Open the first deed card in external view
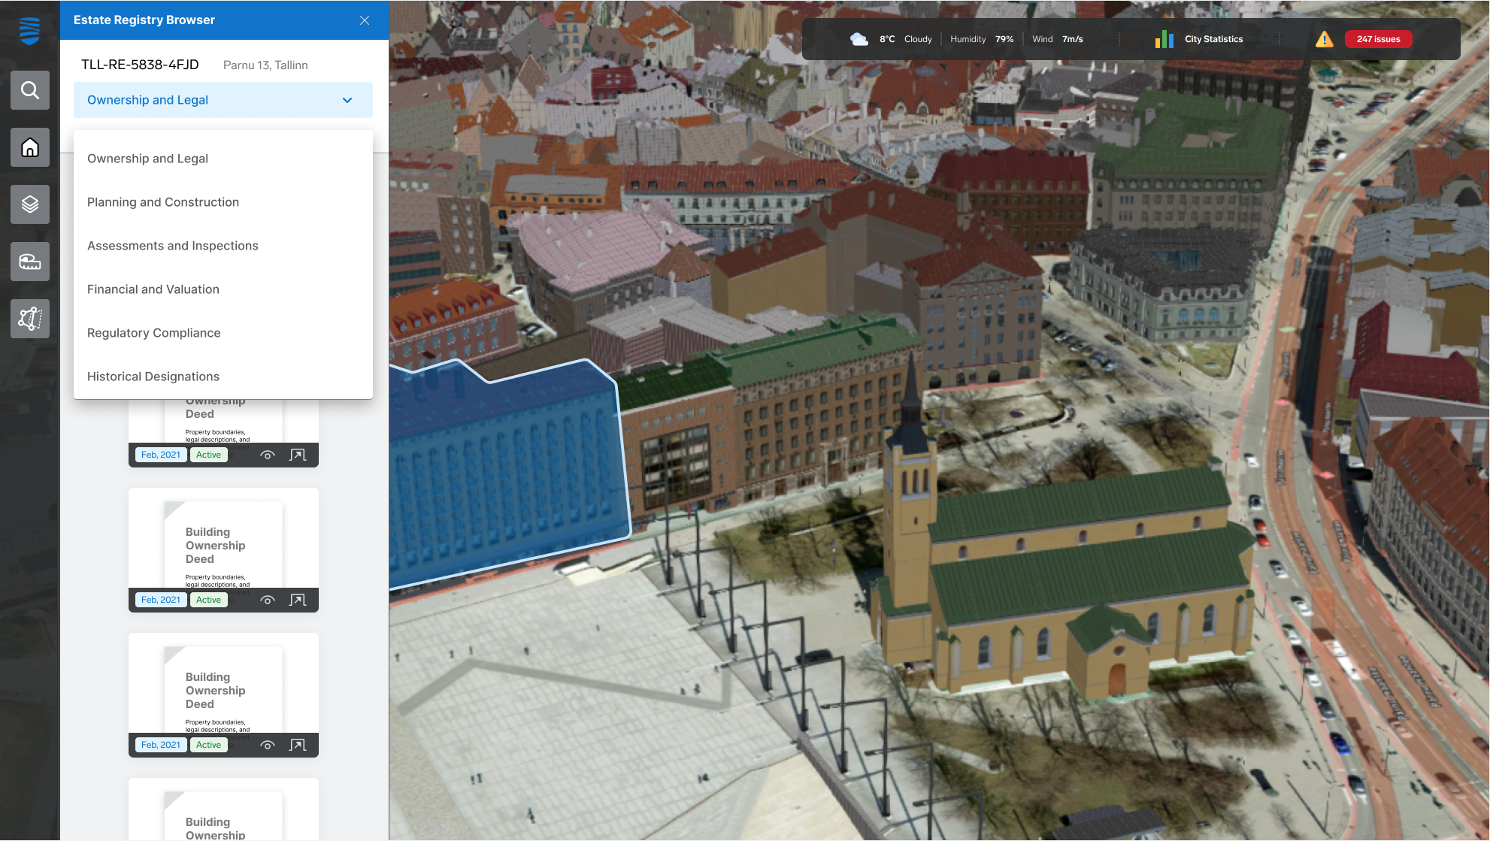 click(298, 455)
